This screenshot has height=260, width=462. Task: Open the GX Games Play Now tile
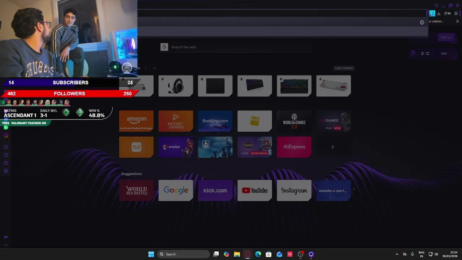[x=334, y=121]
